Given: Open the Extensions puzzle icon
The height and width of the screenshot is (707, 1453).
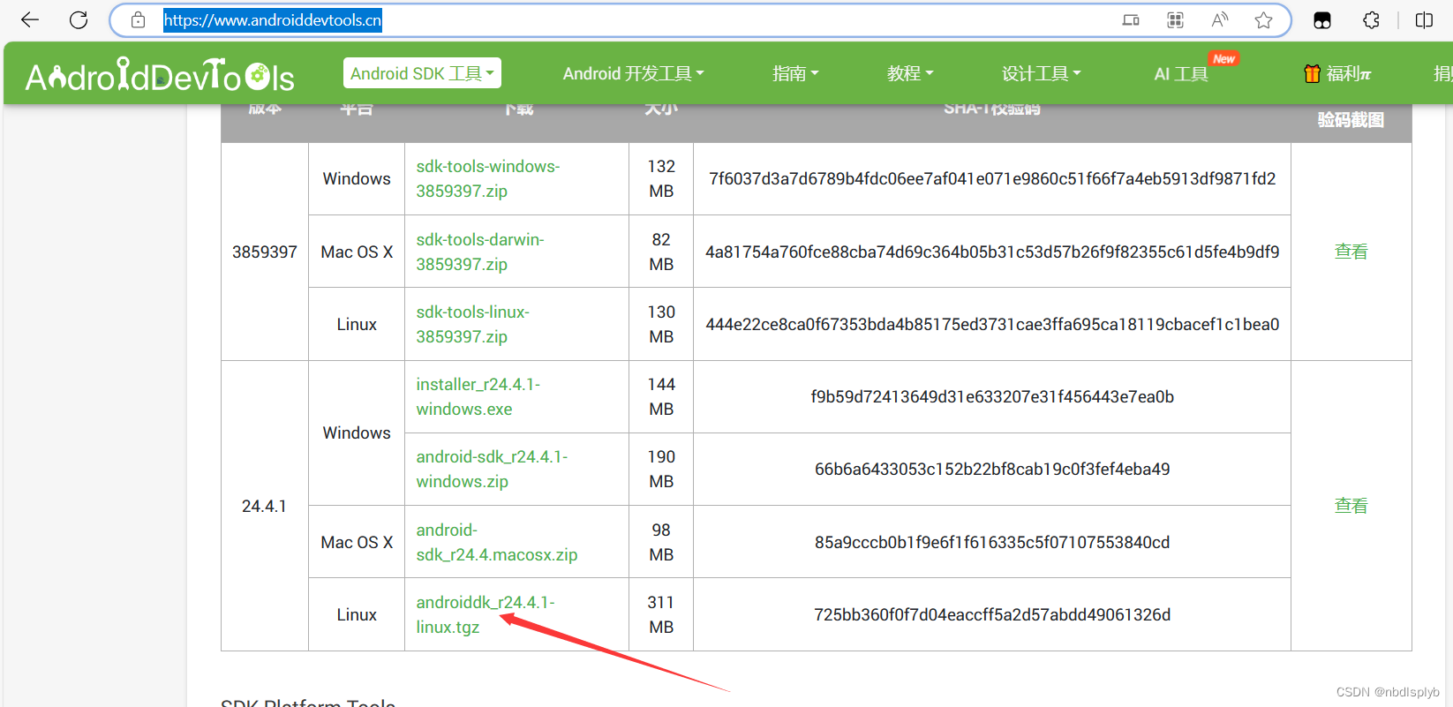Looking at the screenshot, I should coord(1371,20).
